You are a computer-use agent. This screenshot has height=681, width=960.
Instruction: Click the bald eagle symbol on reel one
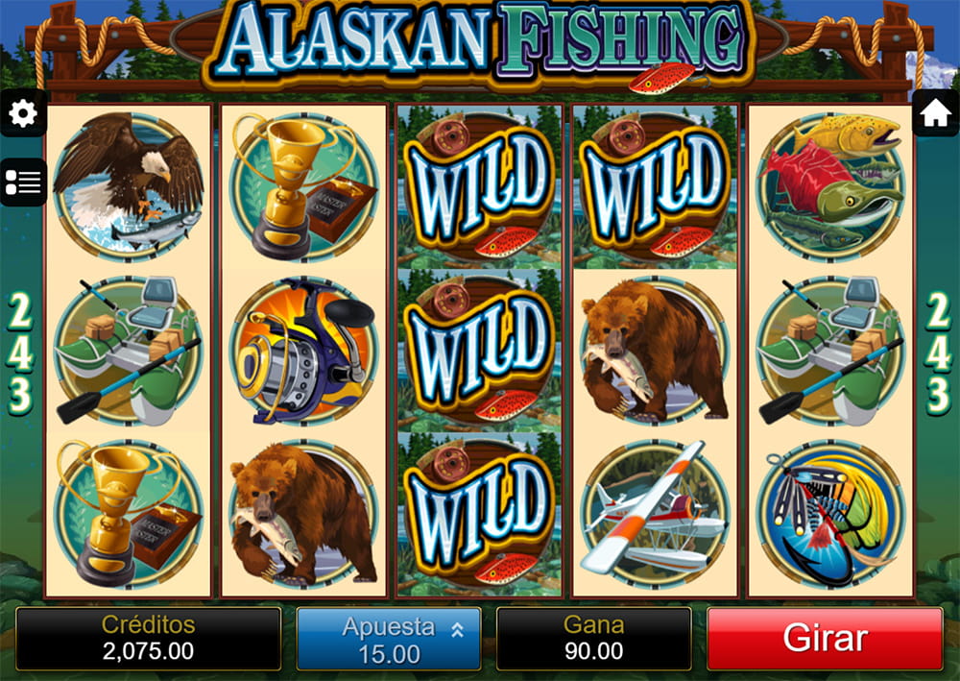coord(129,183)
